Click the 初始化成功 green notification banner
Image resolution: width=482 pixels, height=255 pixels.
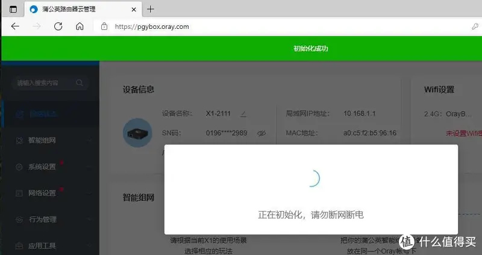tap(242, 49)
